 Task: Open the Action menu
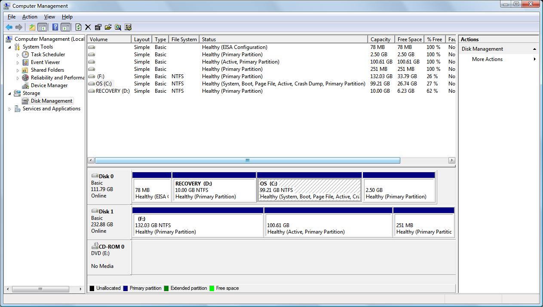click(x=30, y=17)
